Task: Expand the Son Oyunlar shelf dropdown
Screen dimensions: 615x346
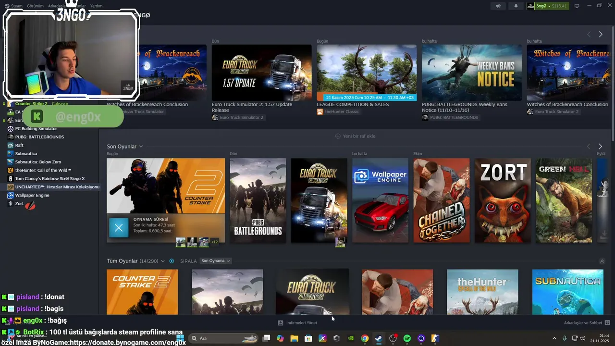Action: tap(141, 147)
